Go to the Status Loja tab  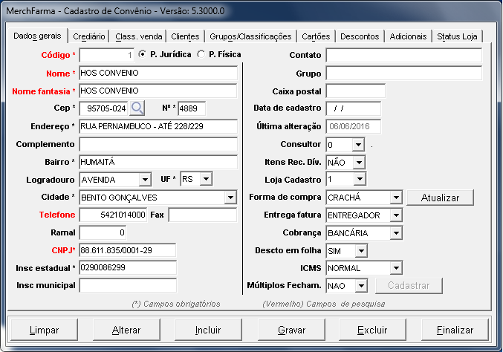pos(458,36)
